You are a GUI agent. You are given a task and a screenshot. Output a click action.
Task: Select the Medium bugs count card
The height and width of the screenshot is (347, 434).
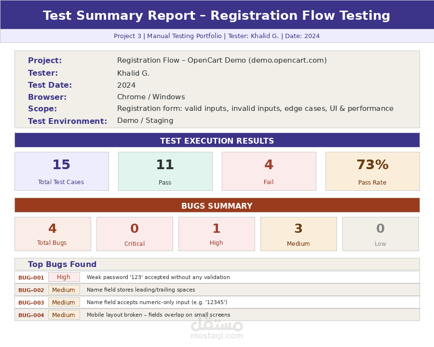[x=298, y=234]
